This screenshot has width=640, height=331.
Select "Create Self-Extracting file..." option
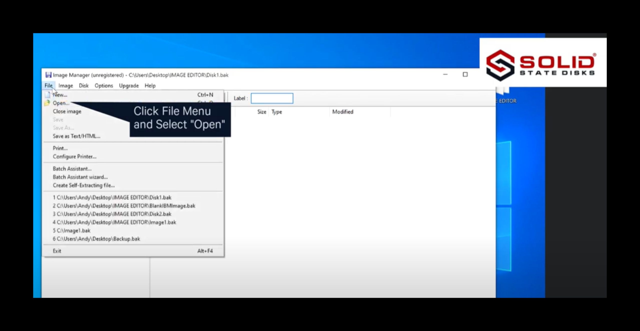(83, 185)
